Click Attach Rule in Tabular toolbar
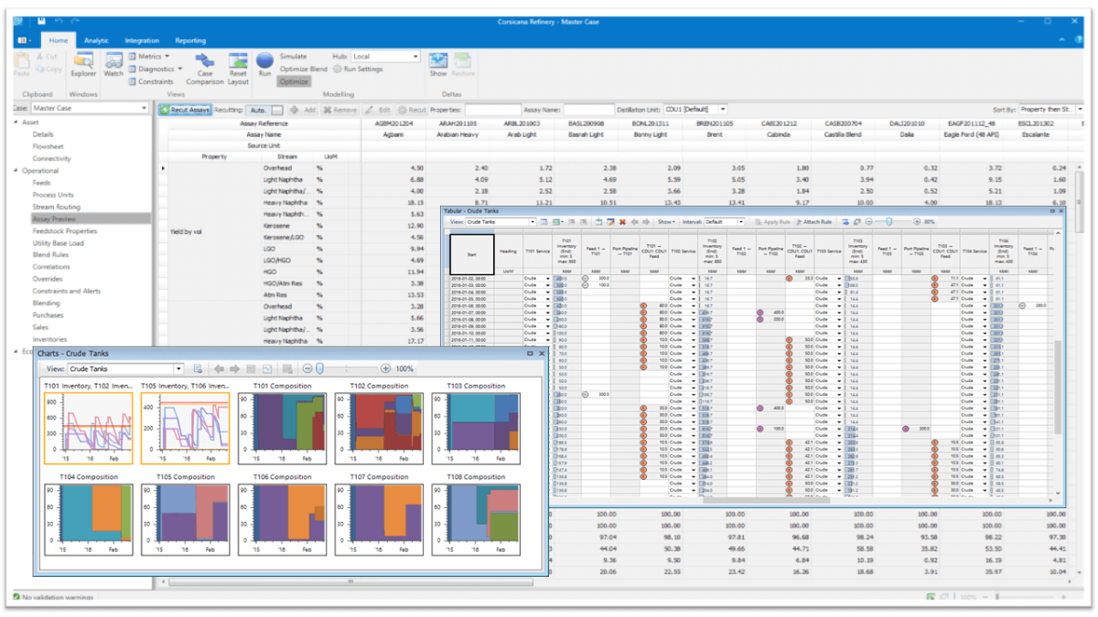Image resolution: width=1098 pixels, height=617 pixels. coord(813,222)
